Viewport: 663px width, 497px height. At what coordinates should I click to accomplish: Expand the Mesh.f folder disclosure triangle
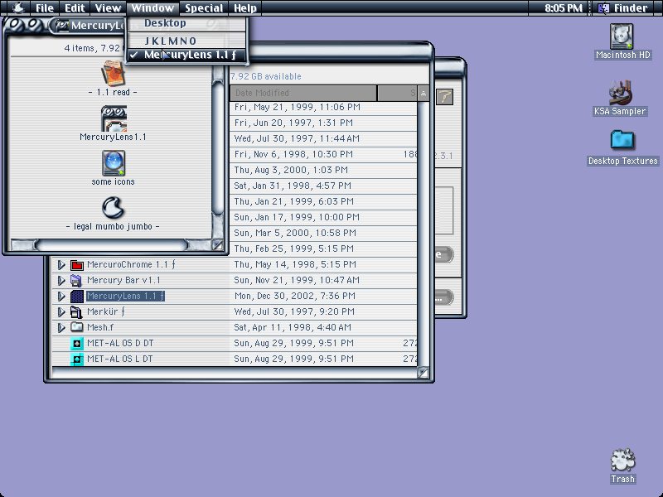pyautogui.click(x=61, y=328)
